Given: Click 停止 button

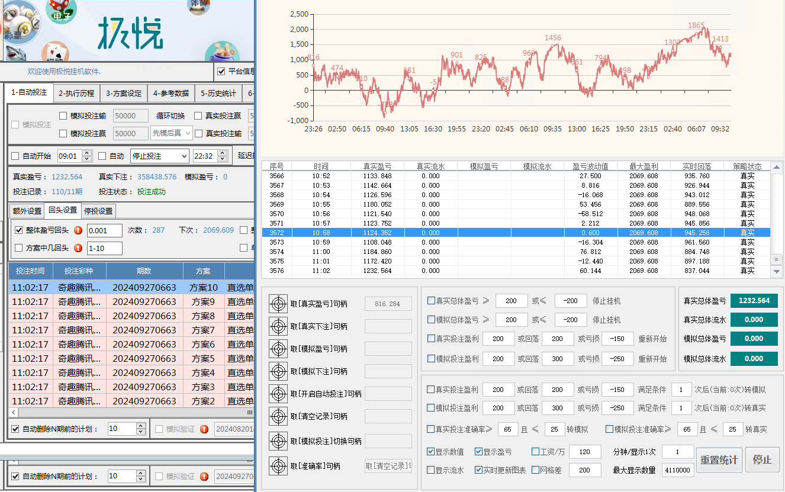Looking at the screenshot, I should 763,460.
